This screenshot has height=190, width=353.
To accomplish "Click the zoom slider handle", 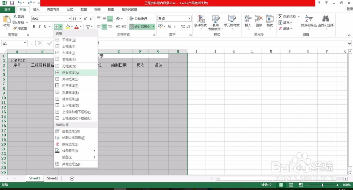I will coord(322,185).
